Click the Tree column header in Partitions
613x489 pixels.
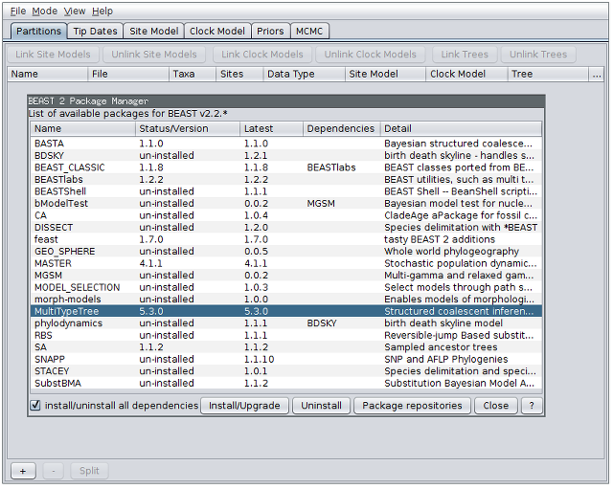coord(548,75)
